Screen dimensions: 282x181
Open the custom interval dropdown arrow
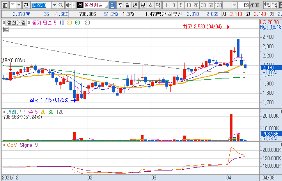pos(234,5)
